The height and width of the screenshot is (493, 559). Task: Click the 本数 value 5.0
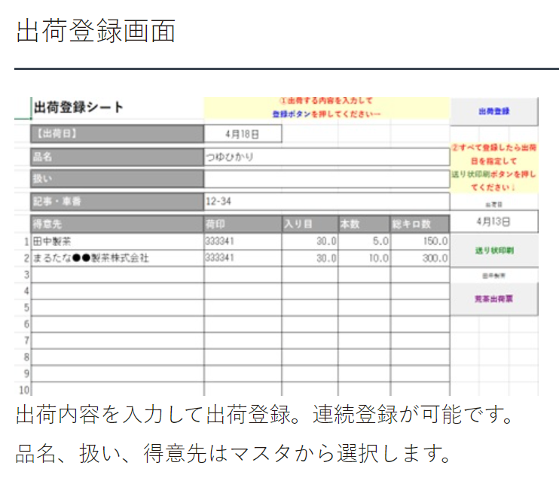(364, 242)
